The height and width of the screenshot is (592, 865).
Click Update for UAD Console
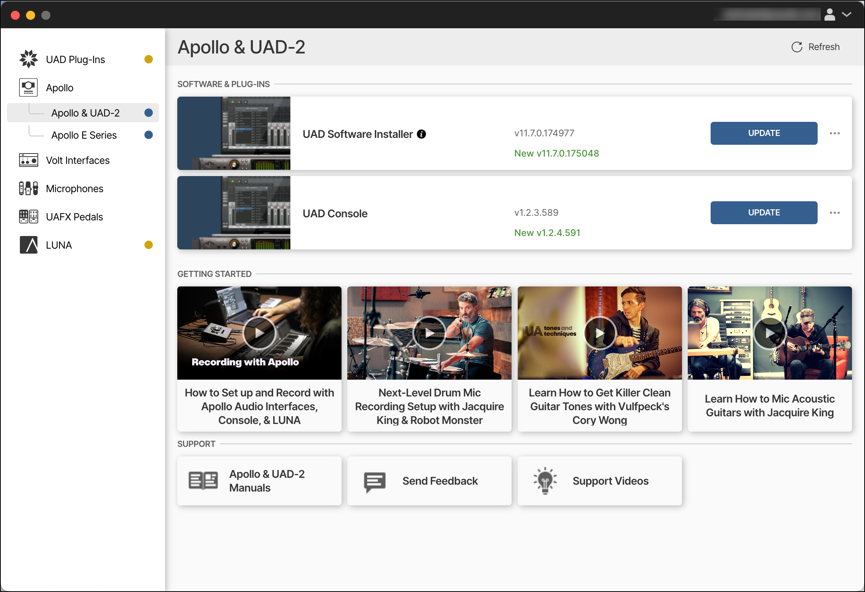click(763, 213)
